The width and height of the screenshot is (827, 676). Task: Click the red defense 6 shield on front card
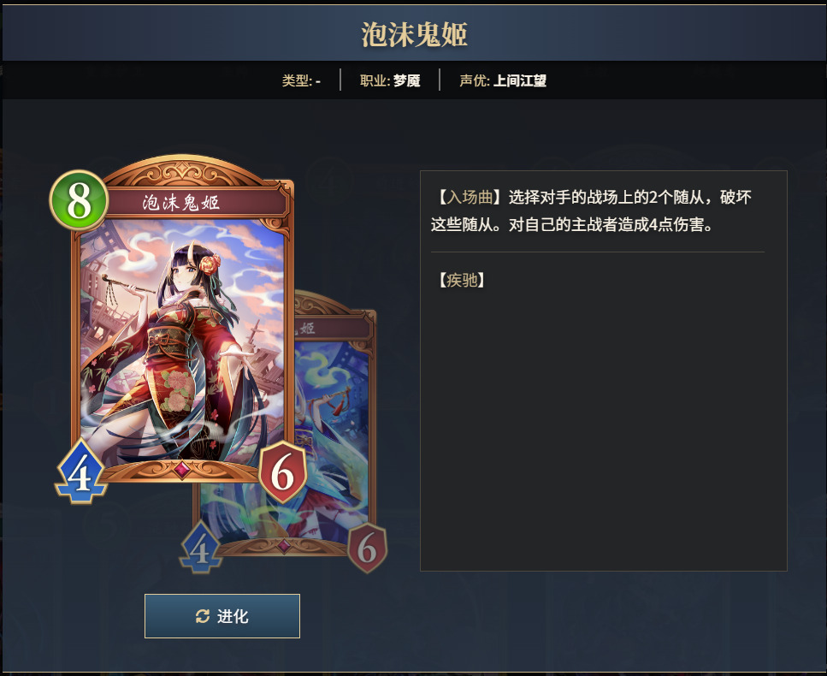tap(283, 472)
